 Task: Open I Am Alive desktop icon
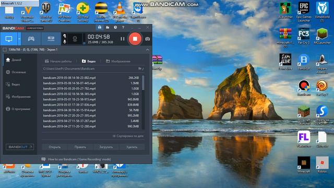(x=285, y=62)
